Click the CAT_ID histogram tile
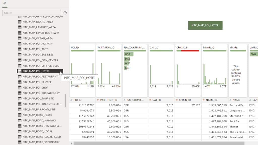 [x=161, y=71]
